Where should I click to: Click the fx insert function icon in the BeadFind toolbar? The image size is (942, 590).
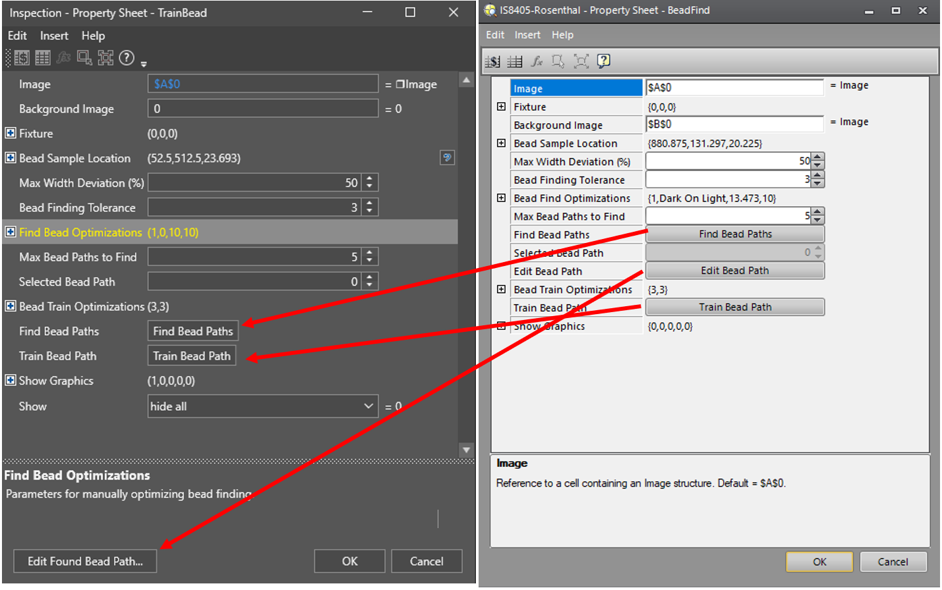coord(537,61)
